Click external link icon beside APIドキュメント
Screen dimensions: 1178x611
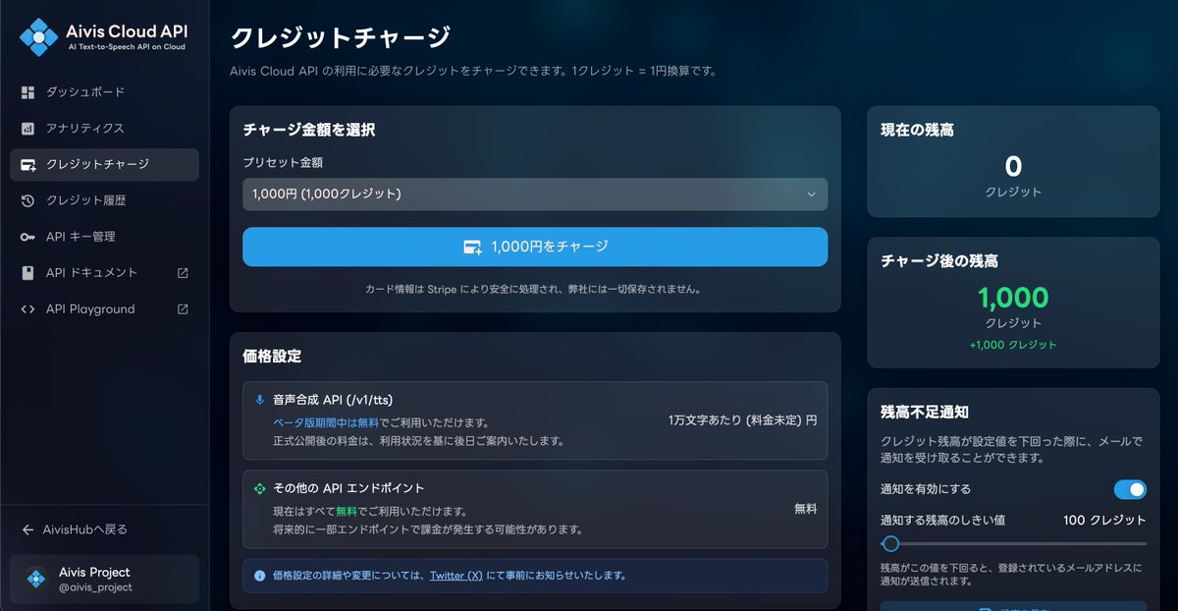point(183,273)
